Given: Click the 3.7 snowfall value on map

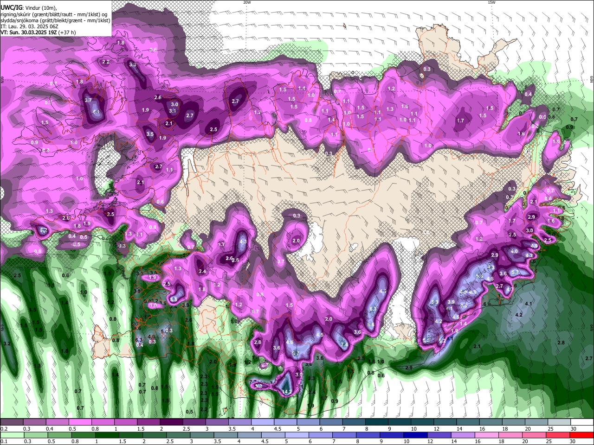Looking at the screenshot, I should [88, 100].
